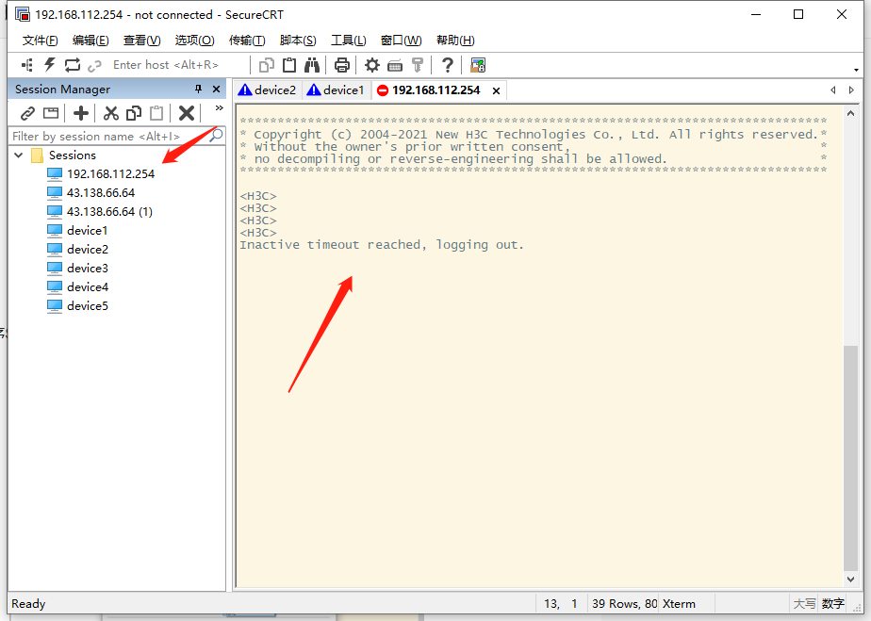Click the SecureFX launch icon
871x621 pixels.
point(478,65)
